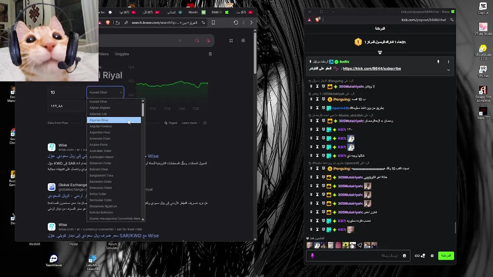Viewport: 493px width, 277px height.
Task: Select Algerian Dinar from the currency list
Action: (114, 120)
